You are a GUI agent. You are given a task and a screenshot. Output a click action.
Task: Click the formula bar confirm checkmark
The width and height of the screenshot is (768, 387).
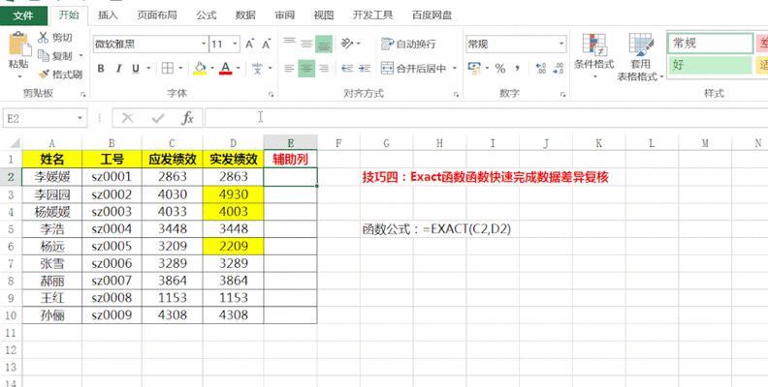(x=158, y=118)
